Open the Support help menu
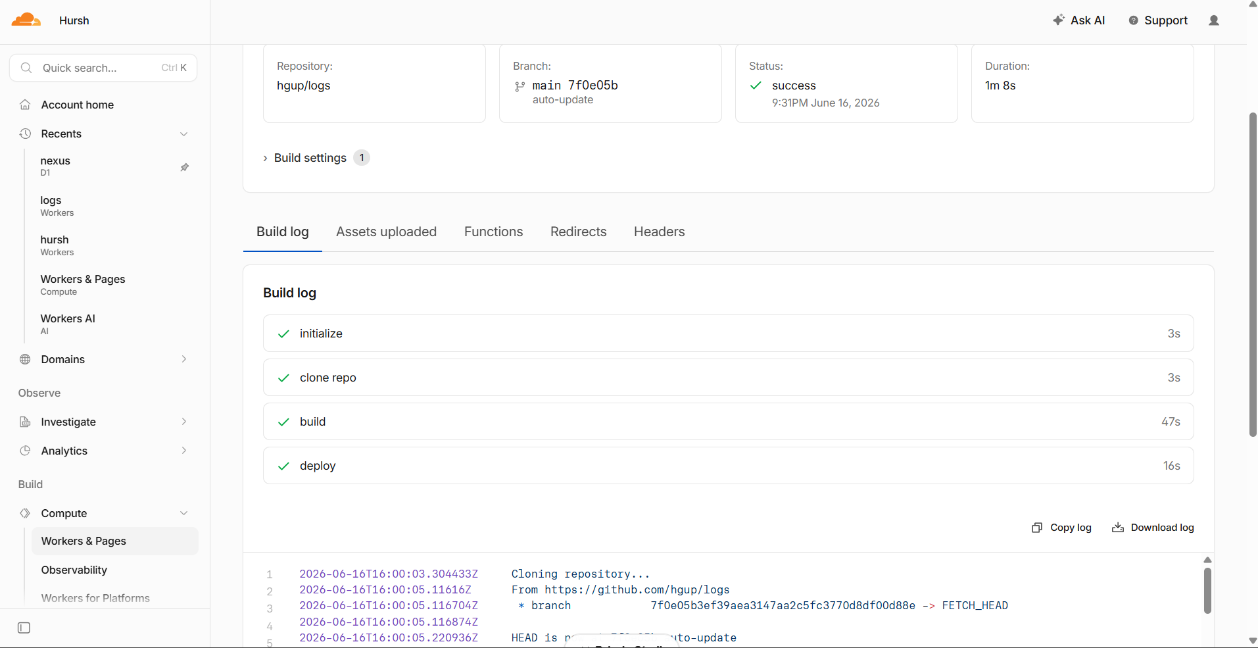This screenshot has height=648, width=1258. pyautogui.click(x=1158, y=20)
